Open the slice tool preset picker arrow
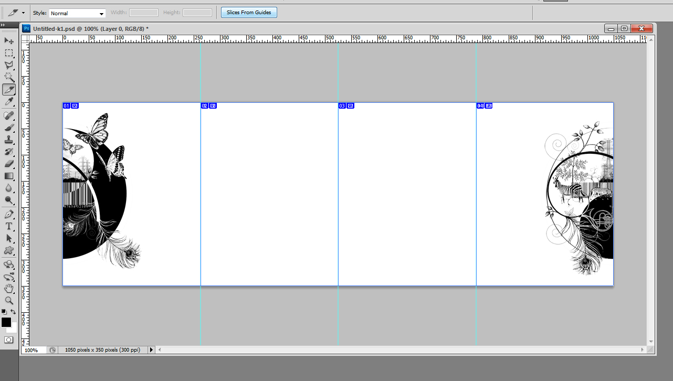This screenshot has width=673, height=381. click(23, 13)
